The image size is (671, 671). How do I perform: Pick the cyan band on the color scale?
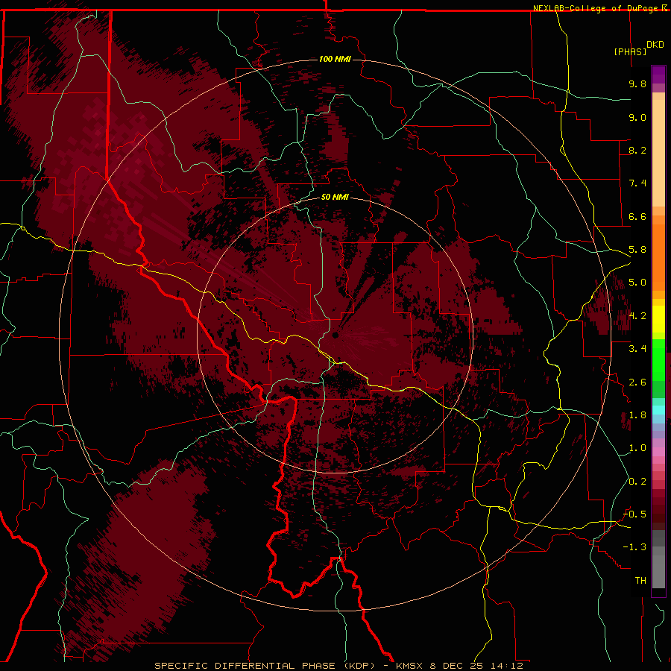coord(658,410)
